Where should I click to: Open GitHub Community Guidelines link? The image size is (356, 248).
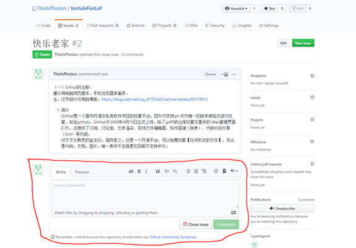tap(173, 237)
